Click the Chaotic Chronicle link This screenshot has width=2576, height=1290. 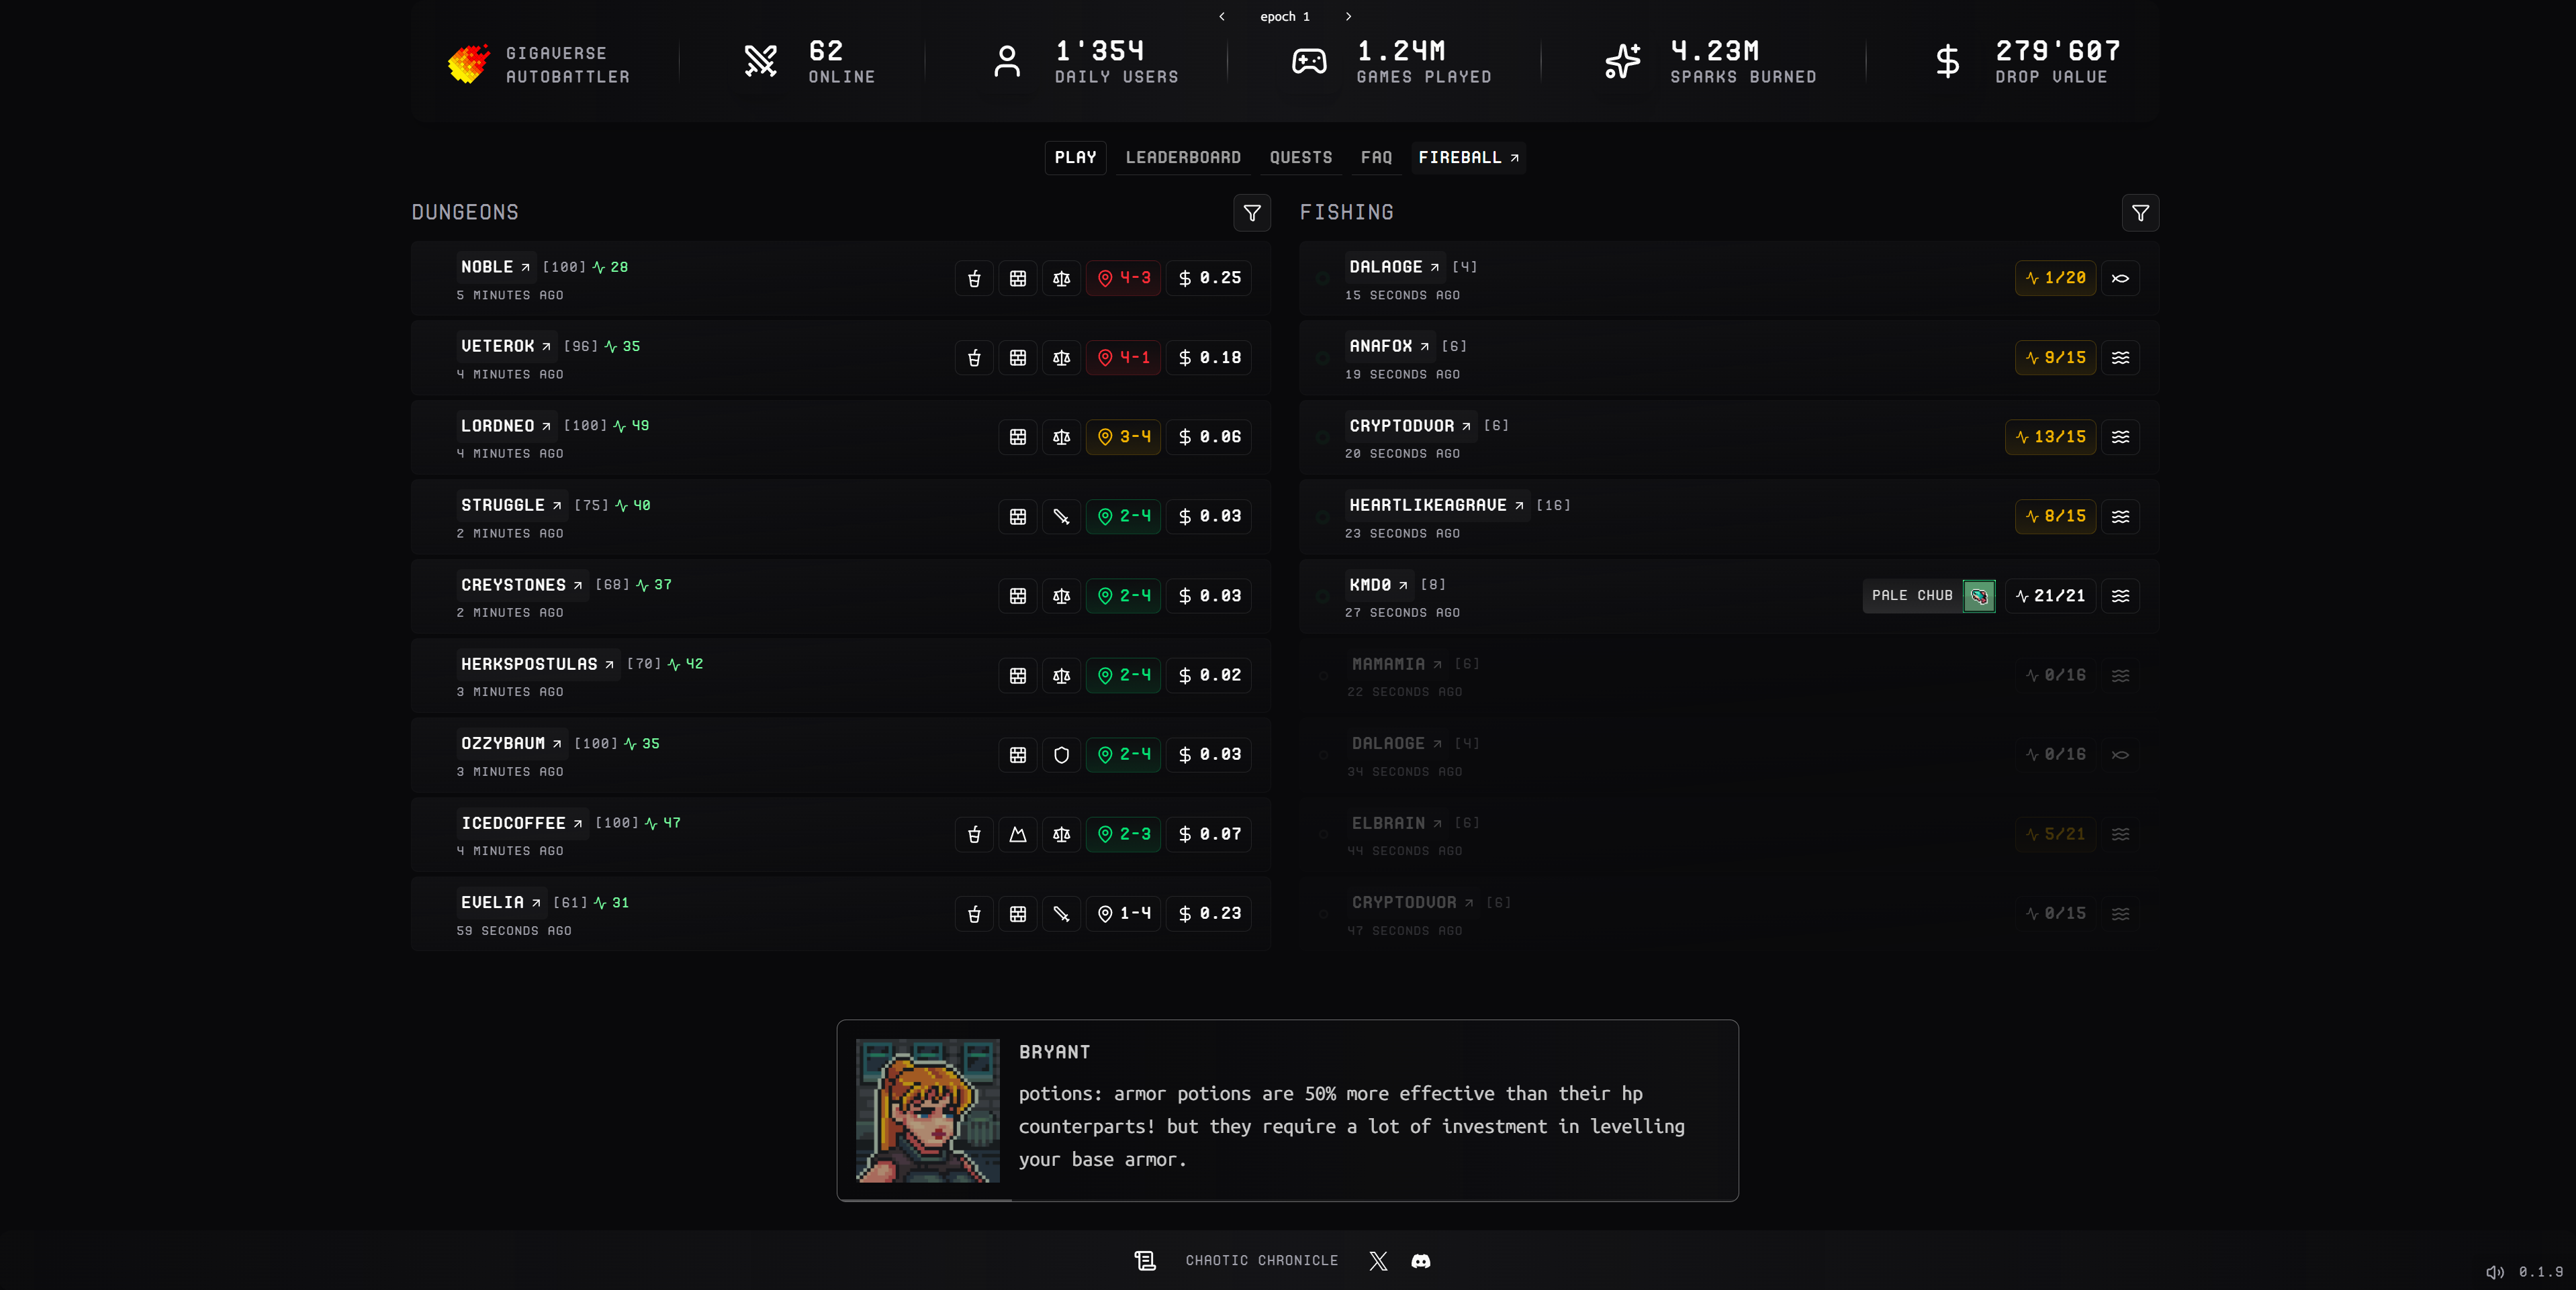click(x=1261, y=1261)
